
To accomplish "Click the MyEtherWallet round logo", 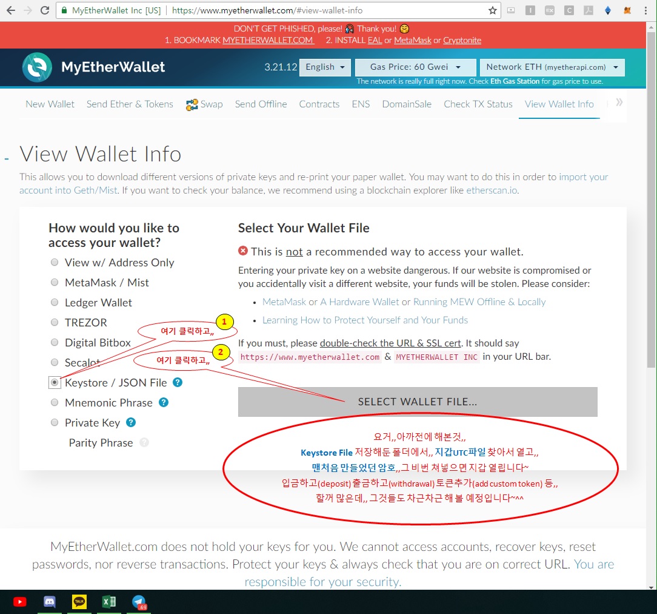I will pyautogui.click(x=37, y=67).
